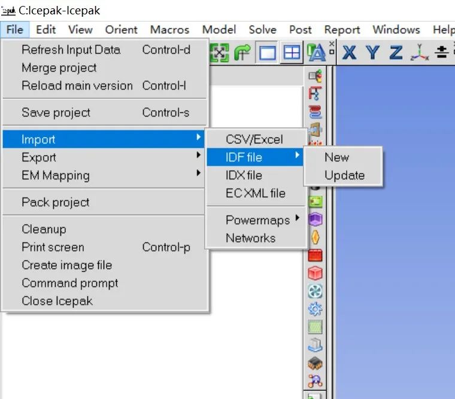
Task: Click the scale-to-fit green arrows icon
Action: 219,53
